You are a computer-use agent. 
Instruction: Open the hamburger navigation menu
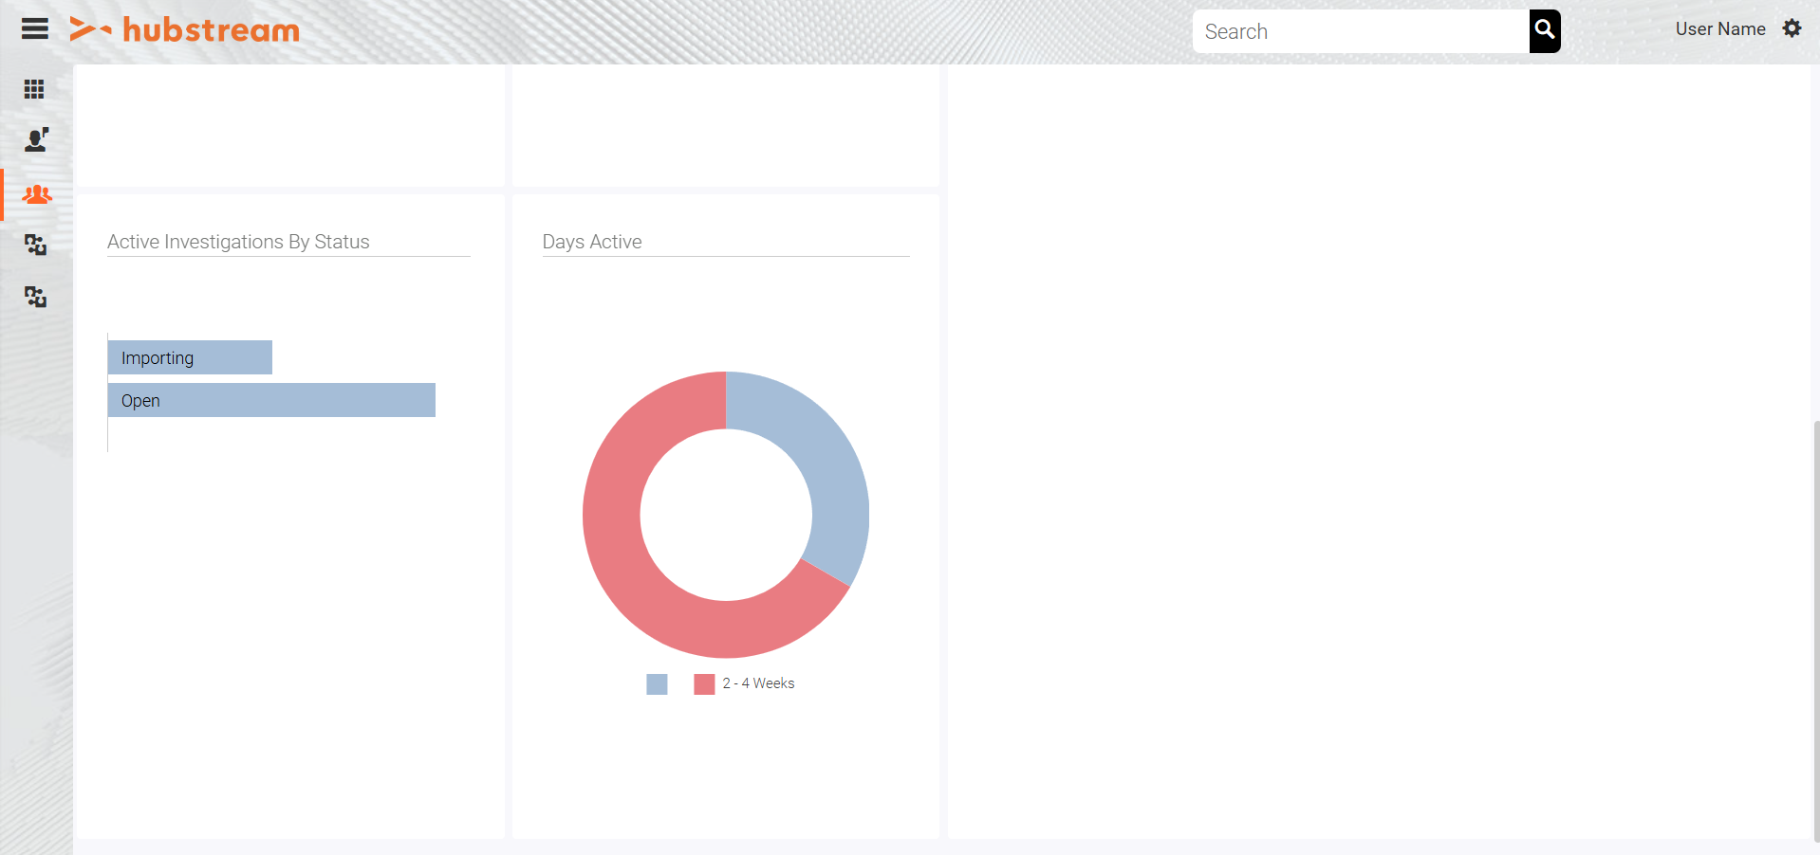[x=34, y=28]
